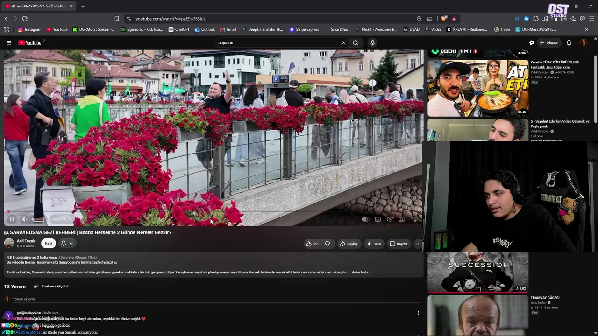This screenshot has width=598, height=336.
Task: Run search with the magnifier button
Action: click(x=356, y=42)
